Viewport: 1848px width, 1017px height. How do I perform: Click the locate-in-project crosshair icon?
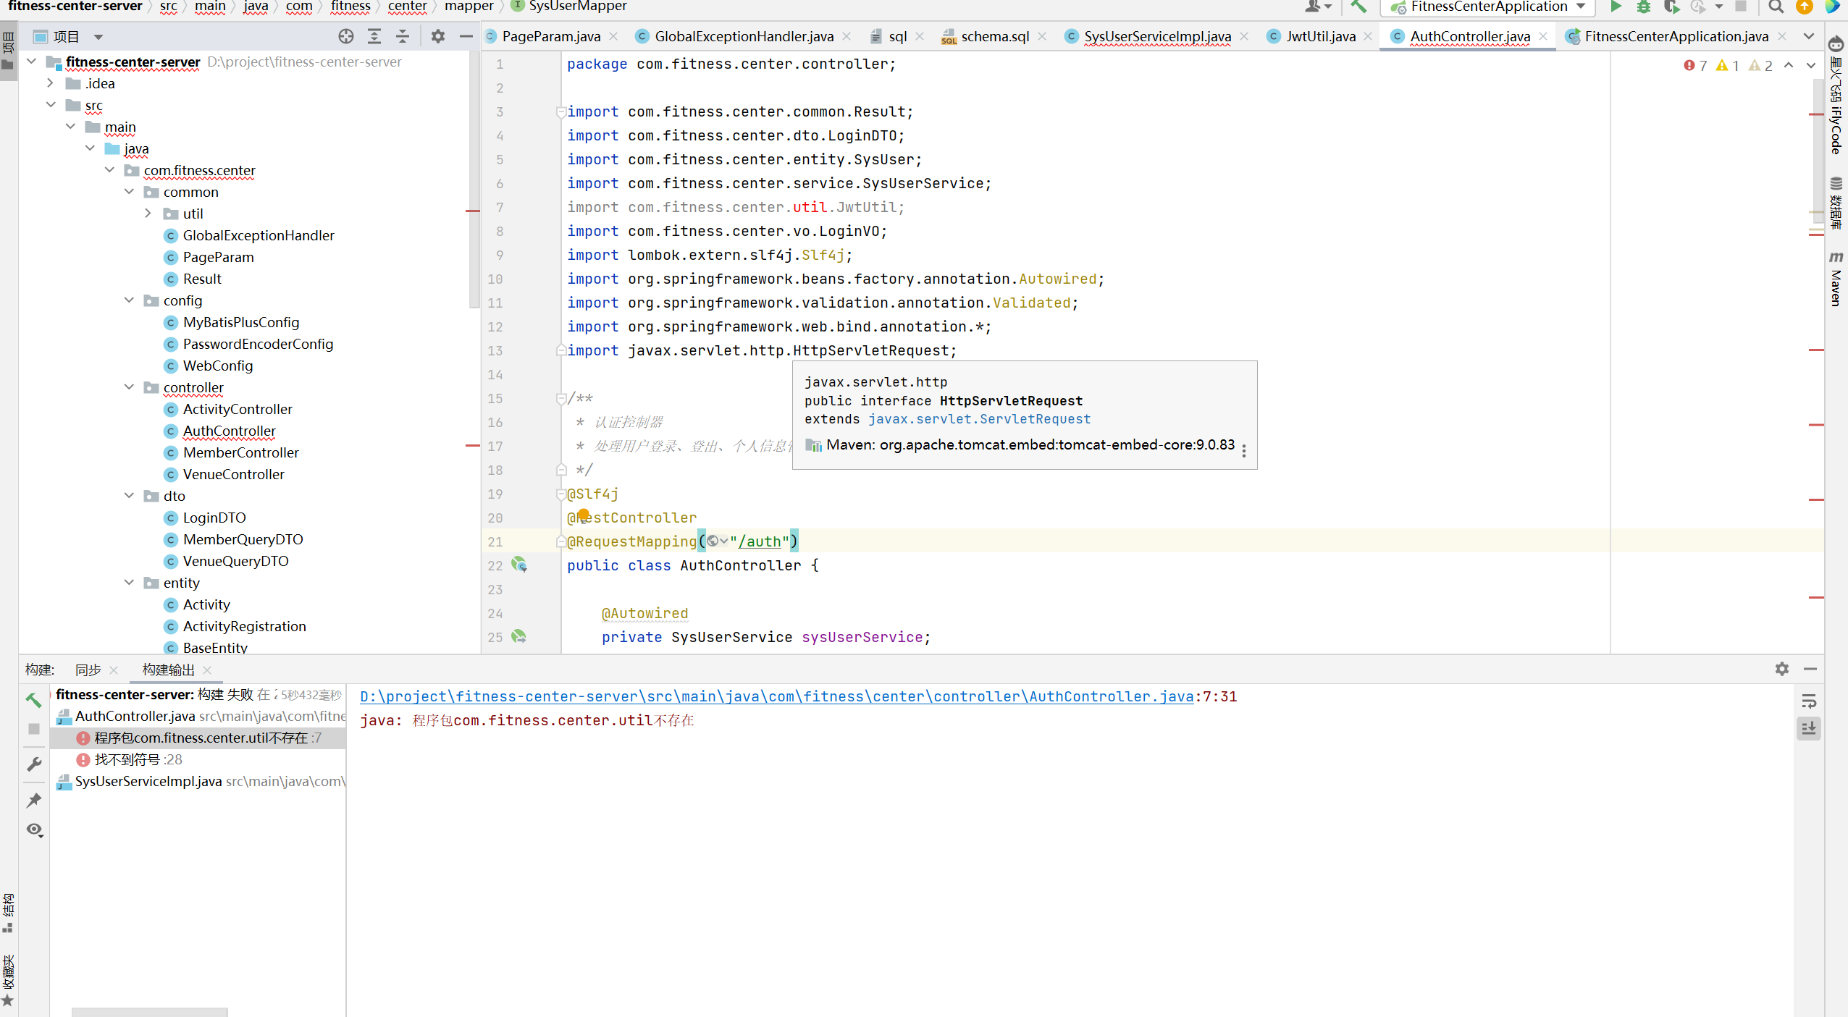[x=346, y=36]
